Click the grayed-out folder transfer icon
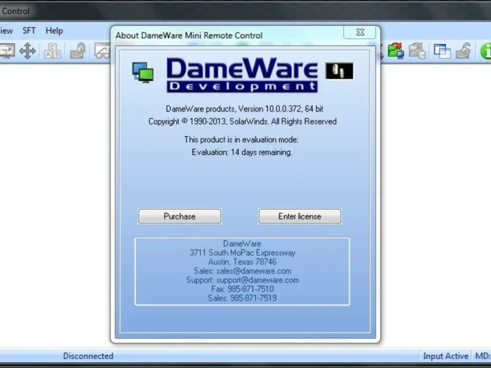The width and height of the screenshot is (491, 368). 417,51
